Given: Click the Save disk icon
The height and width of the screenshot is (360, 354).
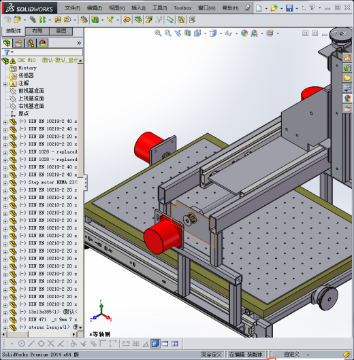Looking at the screenshot, I should (x=289, y=8).
